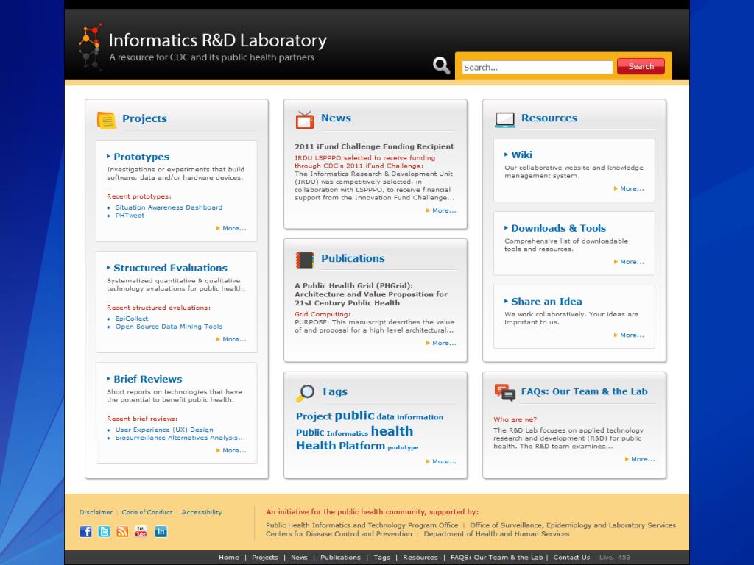Viewport: 754px width, 565px height.
Task: Open Open Source Data Mining Tools link
Action: pos(169,327)
